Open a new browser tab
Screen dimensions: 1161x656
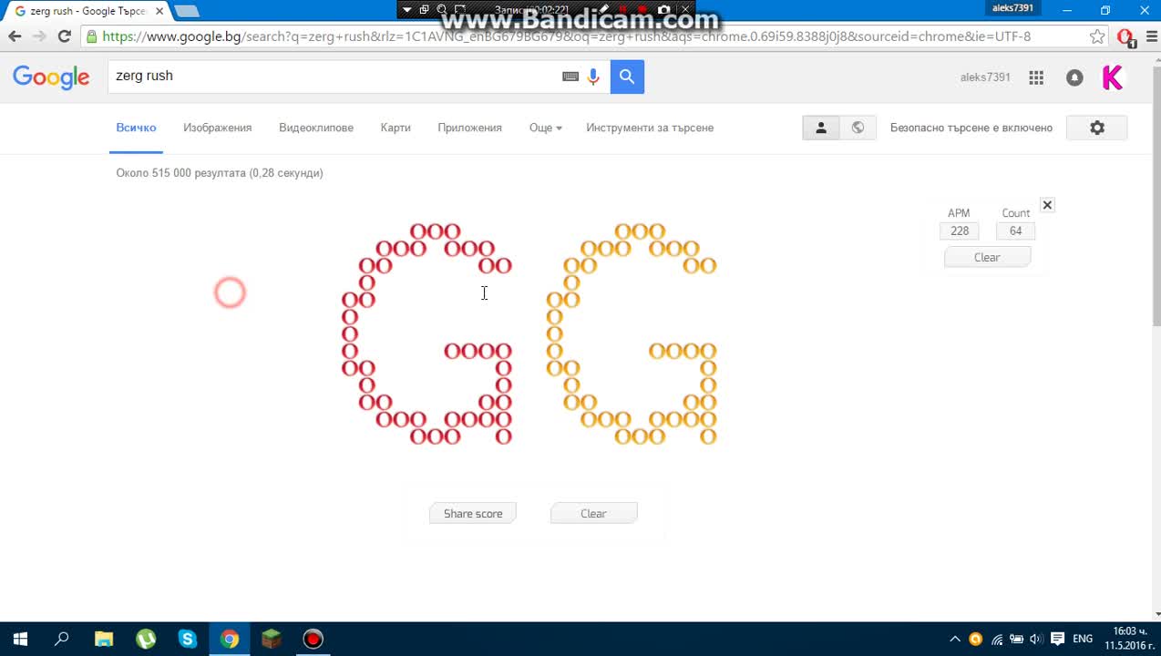point(186,11)
